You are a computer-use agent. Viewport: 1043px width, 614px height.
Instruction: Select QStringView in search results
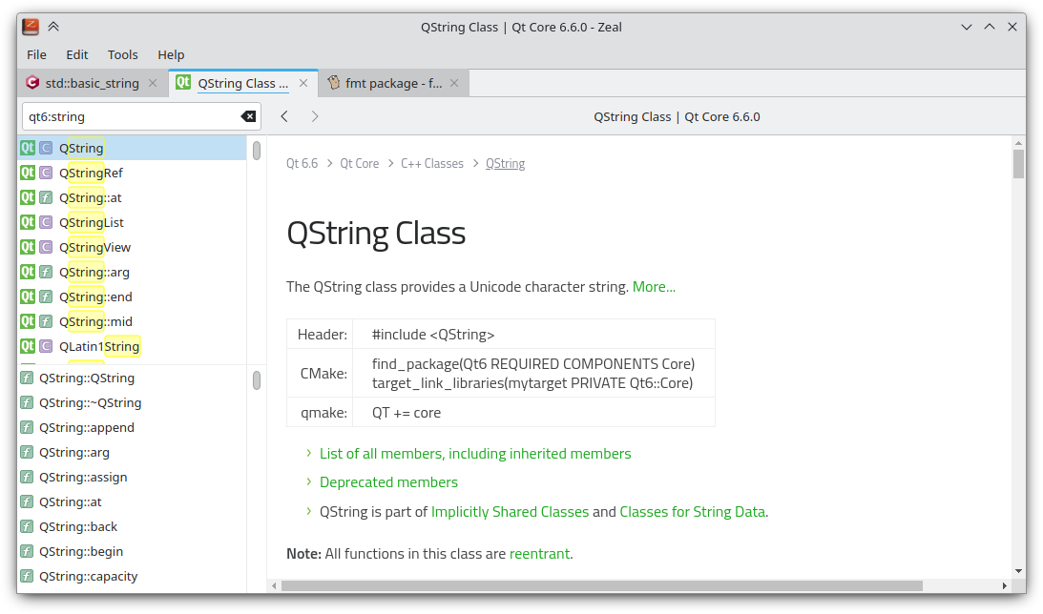tap(94, 247)
